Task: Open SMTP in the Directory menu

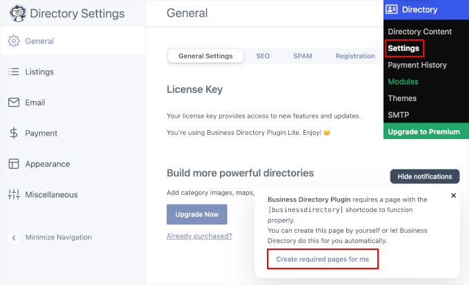Action: [x=399, y=115]
